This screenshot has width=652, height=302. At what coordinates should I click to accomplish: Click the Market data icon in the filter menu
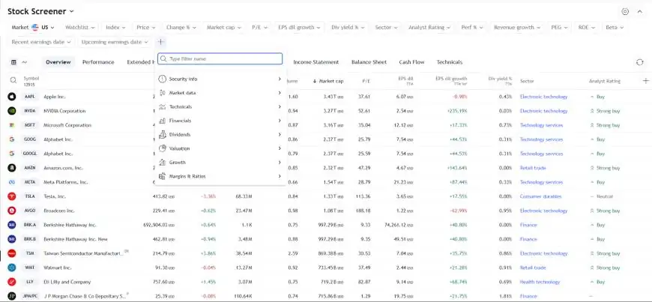[162, 93]
